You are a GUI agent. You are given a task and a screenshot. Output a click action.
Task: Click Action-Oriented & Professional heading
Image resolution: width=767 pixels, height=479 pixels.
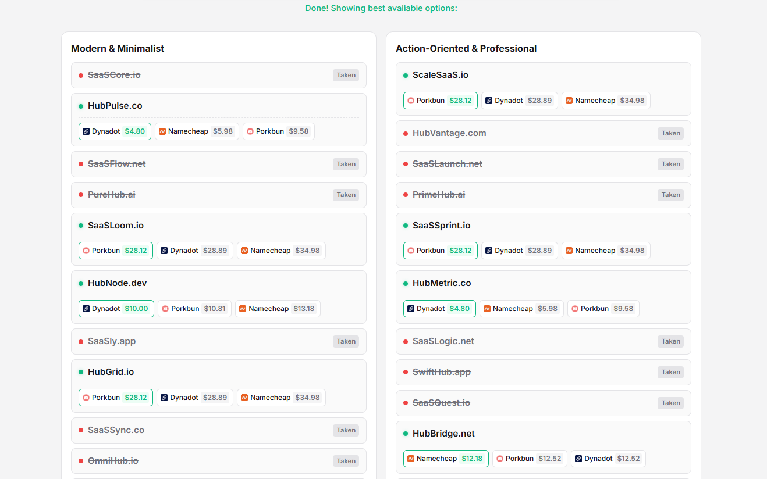(466, 49)
